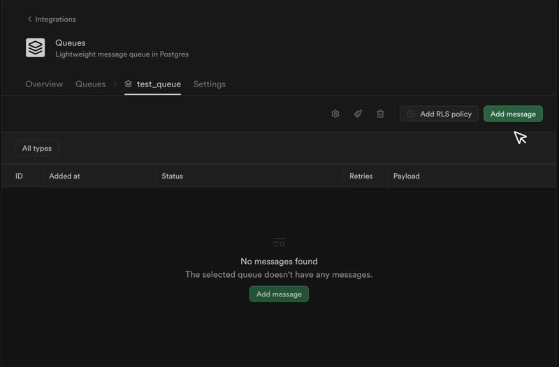
Task: Delete the queue with the trash icon
Action: click(380, 114)
